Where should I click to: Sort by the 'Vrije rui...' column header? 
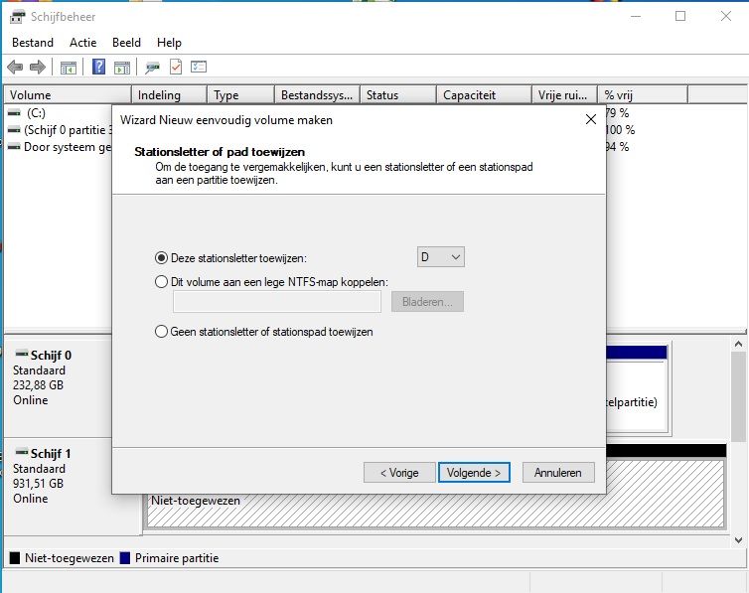(564, 95)
